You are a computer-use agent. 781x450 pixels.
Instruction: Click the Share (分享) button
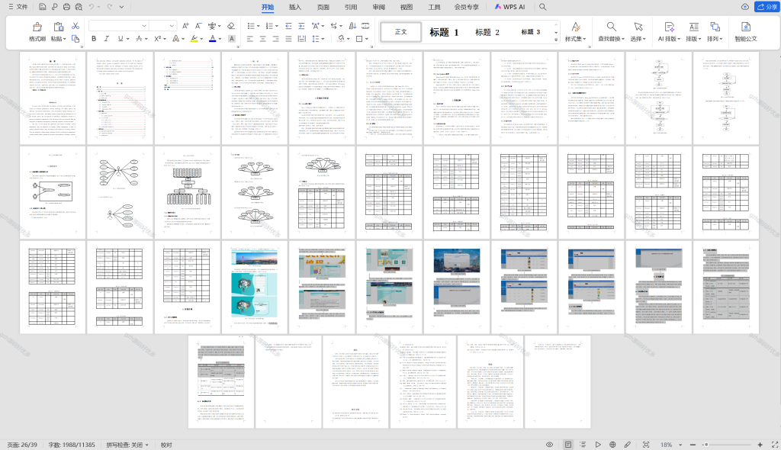click(x=767, y=7)
